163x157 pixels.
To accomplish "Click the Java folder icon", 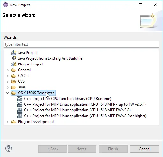I will 14,87.
